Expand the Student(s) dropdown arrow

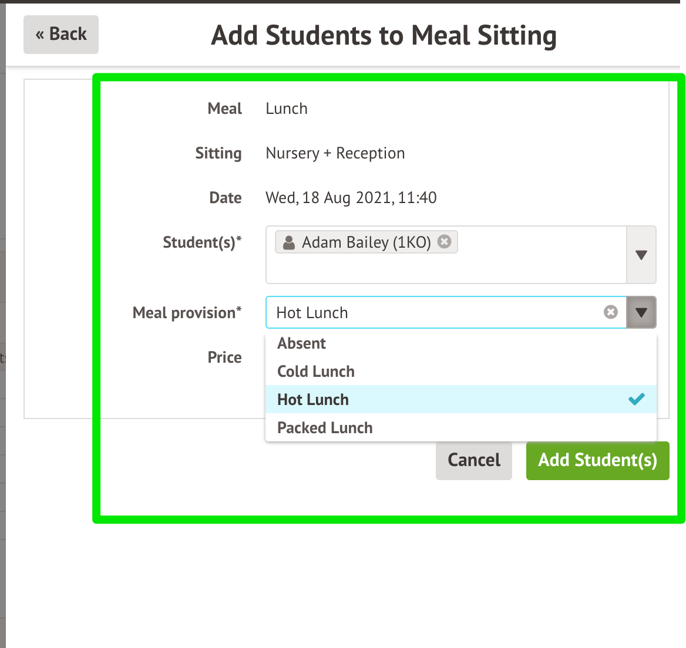click(641, 255)
